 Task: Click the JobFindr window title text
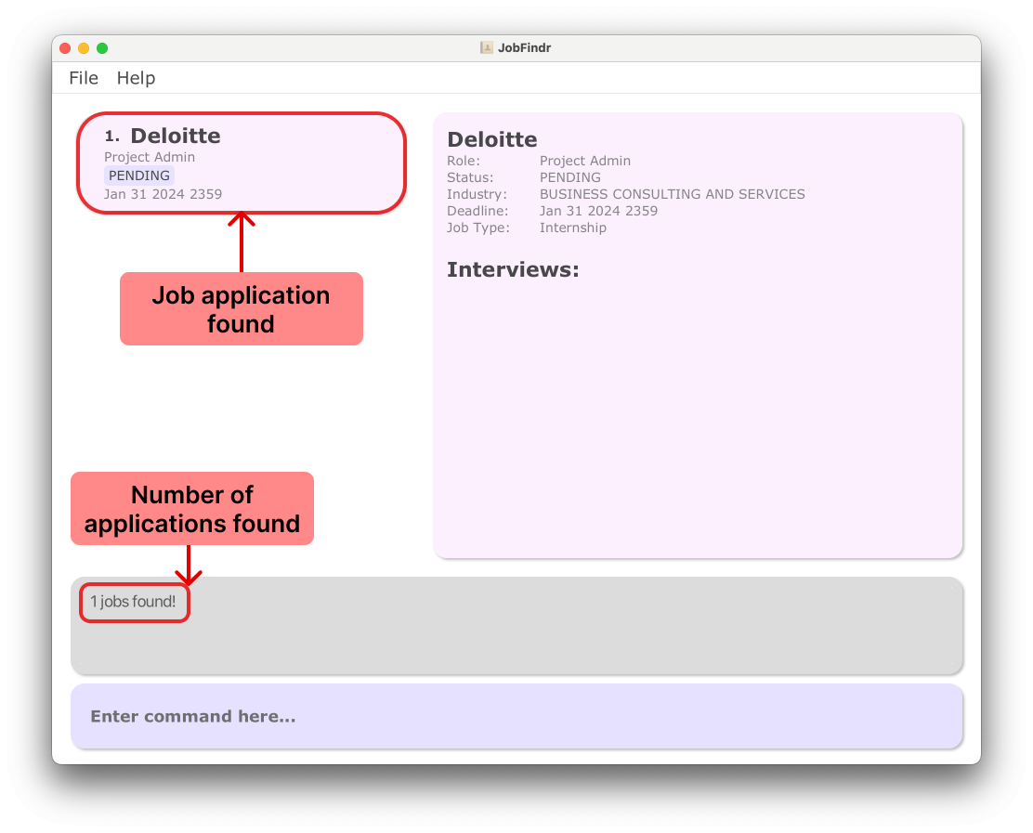tap(525, 47)
